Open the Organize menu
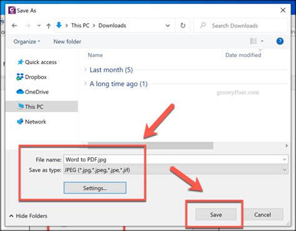Screen dimensions: 296x231 (x=26, y=42)
